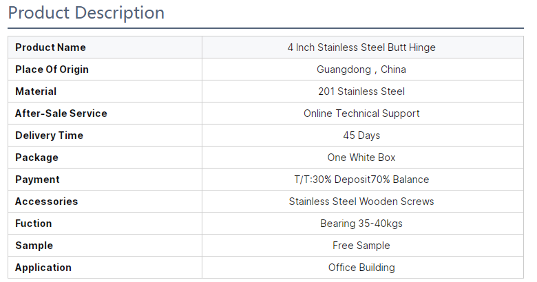Click the Bearing 35-40kgs value

361,224
